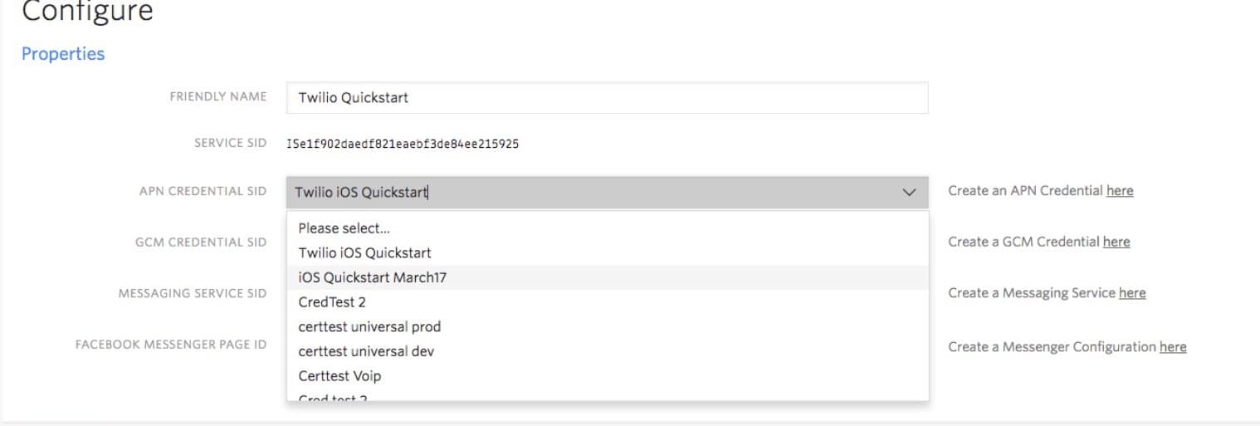Click the Properties section heading
This screenshot has width=1260, height=426.
pyautogui.click(x=63, y=54)
